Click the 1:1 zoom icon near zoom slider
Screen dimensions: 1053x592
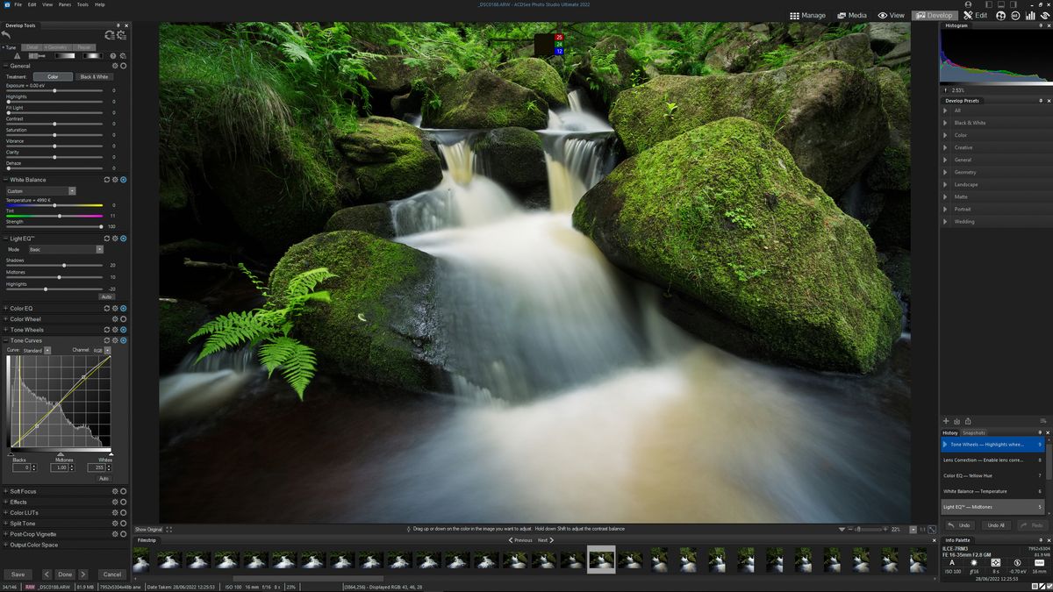click(921, 529)
